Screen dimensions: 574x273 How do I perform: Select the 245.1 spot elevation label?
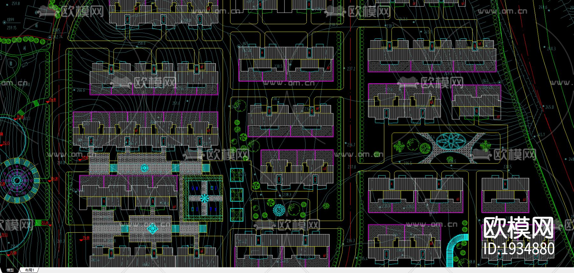pyautogui.click(x=541, y=135)
